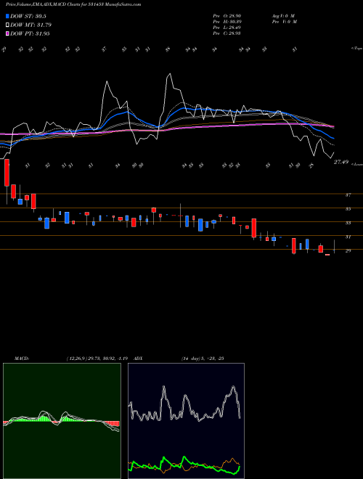Open the ADX indicator chart panel
The image size is (363, 479).
coord(186,421)
